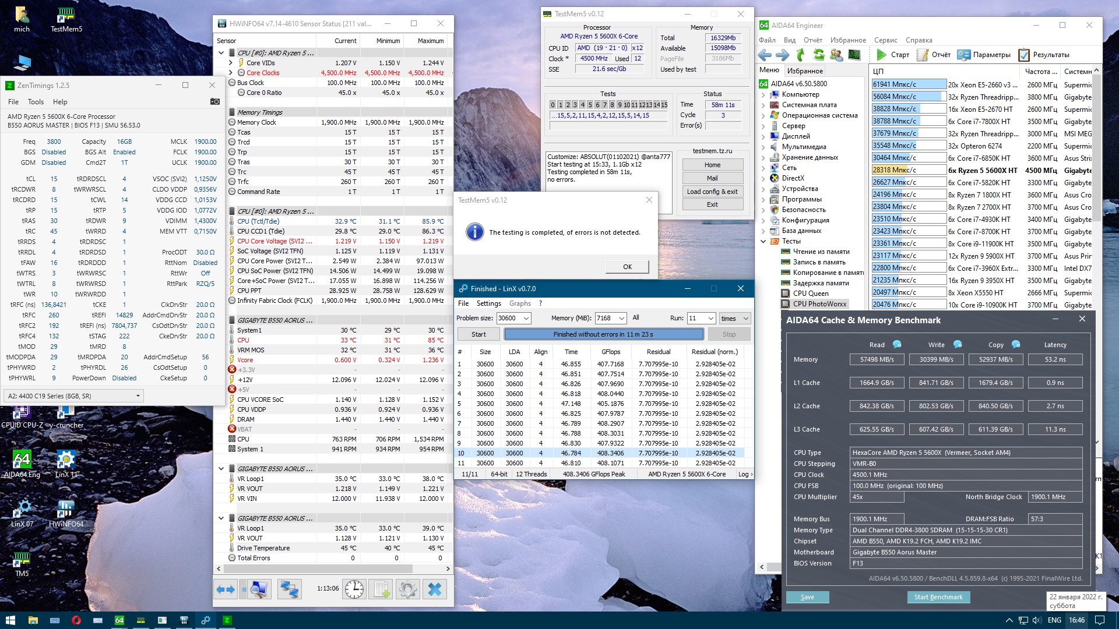Open the ZenTimings memory module dropdown
The image size is (1119, 629).
(x=138, y=396)
